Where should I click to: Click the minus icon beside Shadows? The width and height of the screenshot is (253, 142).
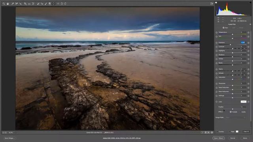[217, 55]
